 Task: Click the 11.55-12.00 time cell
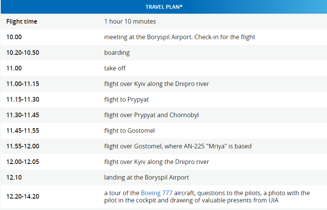(x=23, y=146)
